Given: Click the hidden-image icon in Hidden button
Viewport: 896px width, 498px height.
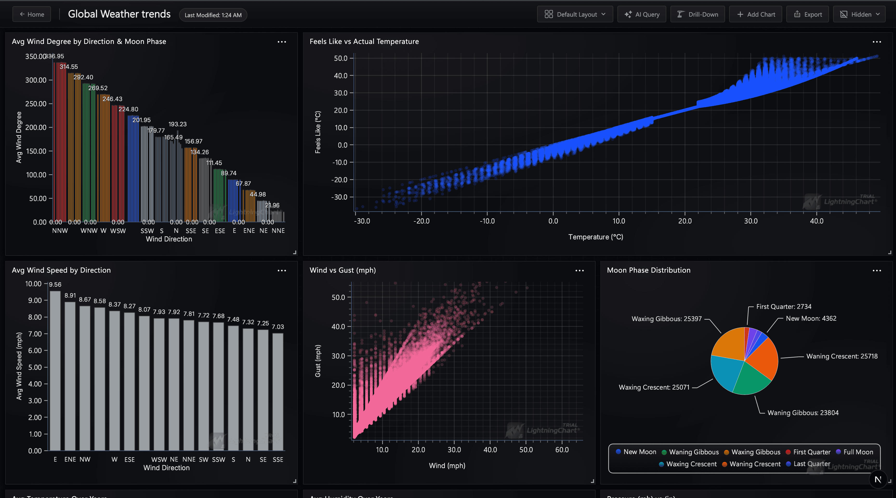Looking at the screenshot, I should 844,14.
